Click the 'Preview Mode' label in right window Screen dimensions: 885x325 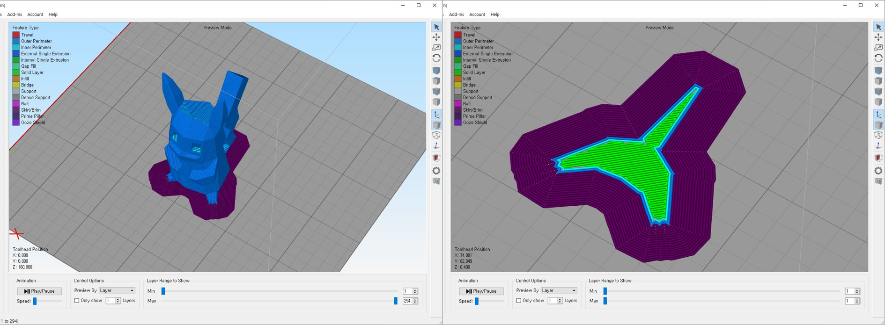[x=659, y=28]
